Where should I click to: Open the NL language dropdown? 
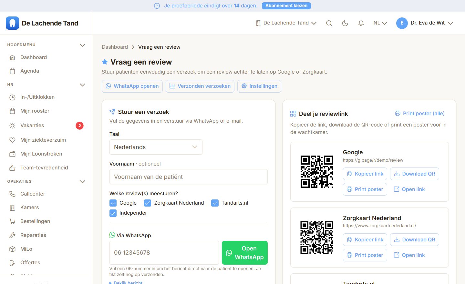380,23
